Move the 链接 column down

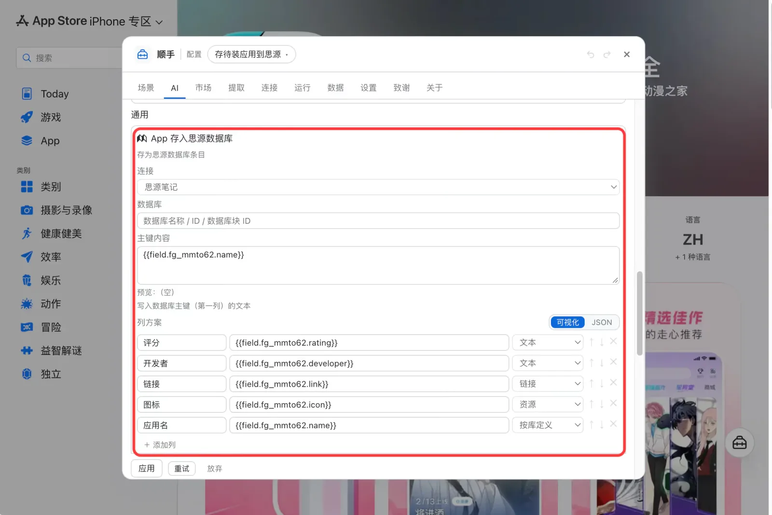602,383
